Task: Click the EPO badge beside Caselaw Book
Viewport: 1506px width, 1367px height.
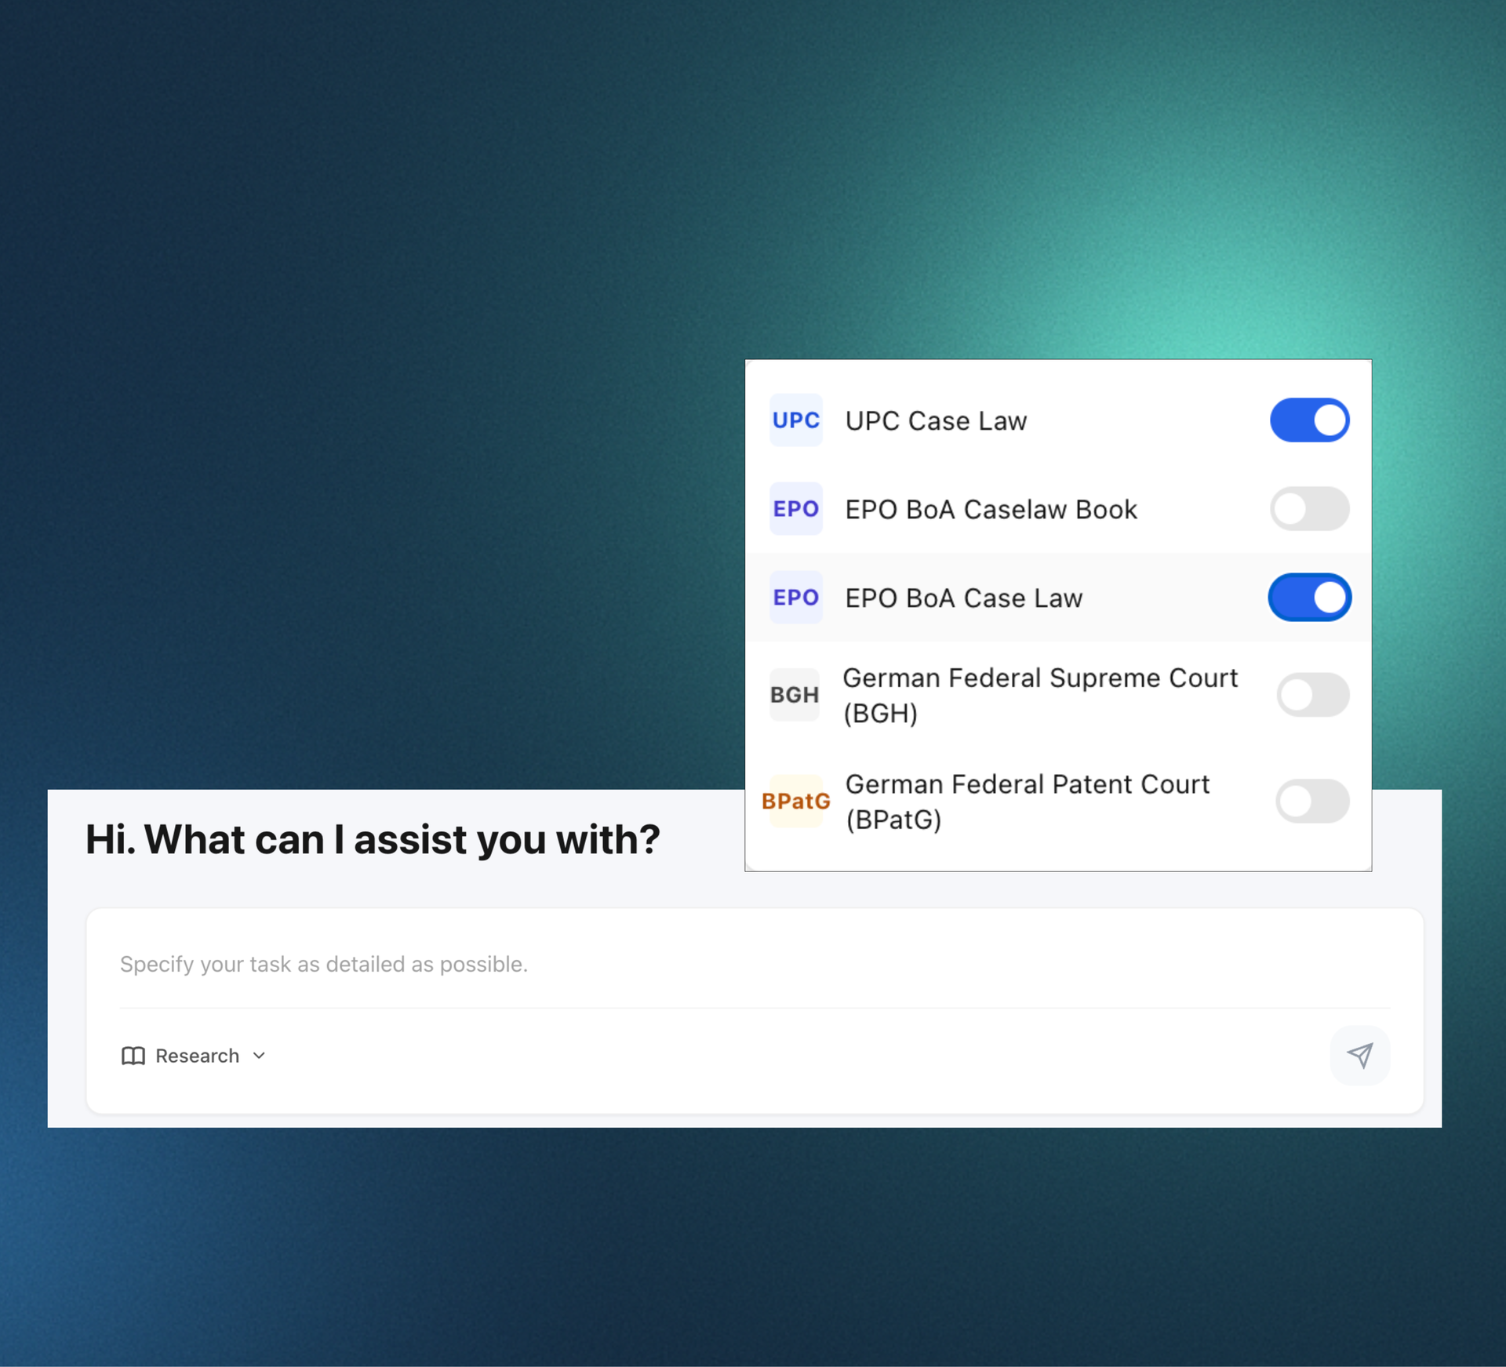Action: [x=795, y=509]
